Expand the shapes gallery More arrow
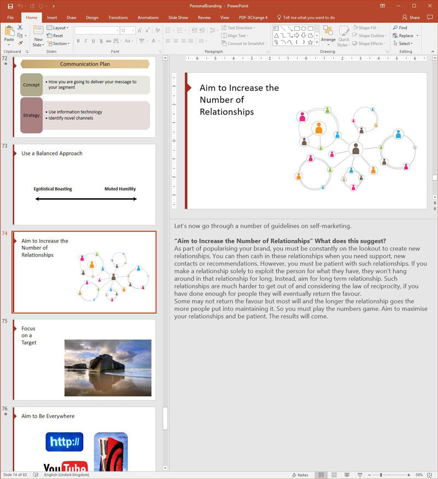438x479 pixels. [x=317, y=43]
